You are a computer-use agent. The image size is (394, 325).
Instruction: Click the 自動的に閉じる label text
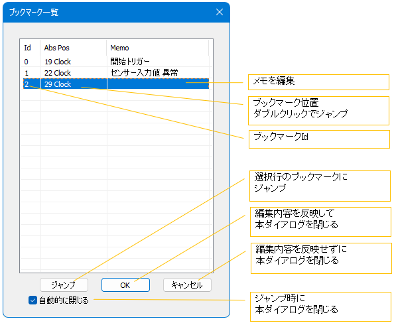click(64, 300)
